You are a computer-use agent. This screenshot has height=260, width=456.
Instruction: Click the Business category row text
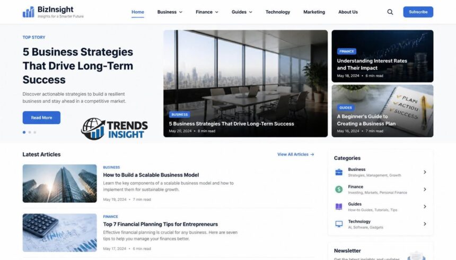click(374, 172)
